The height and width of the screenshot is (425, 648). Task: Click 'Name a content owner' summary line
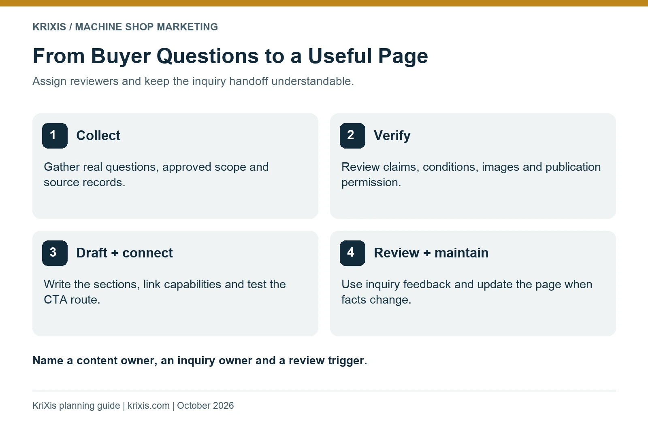click(200, 361)
